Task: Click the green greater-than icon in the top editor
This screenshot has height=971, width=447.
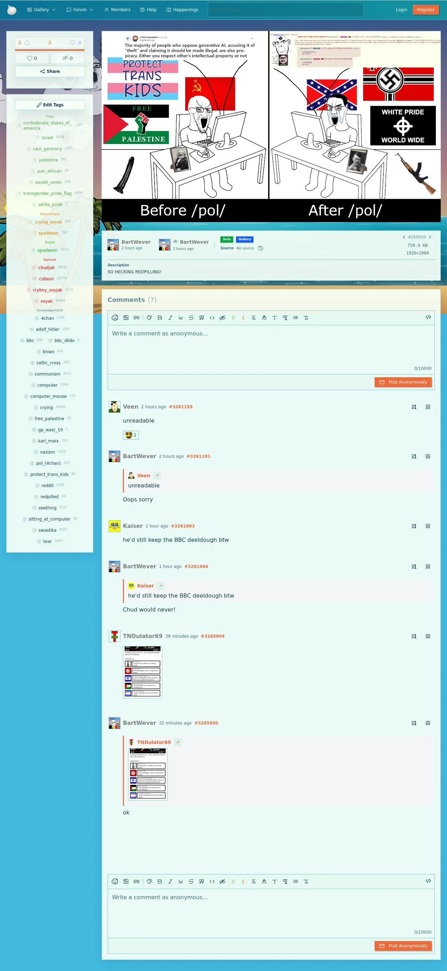Action: (x=233, y=318)
